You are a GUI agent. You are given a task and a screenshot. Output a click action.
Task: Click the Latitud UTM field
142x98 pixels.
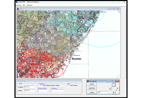(29, 90)
